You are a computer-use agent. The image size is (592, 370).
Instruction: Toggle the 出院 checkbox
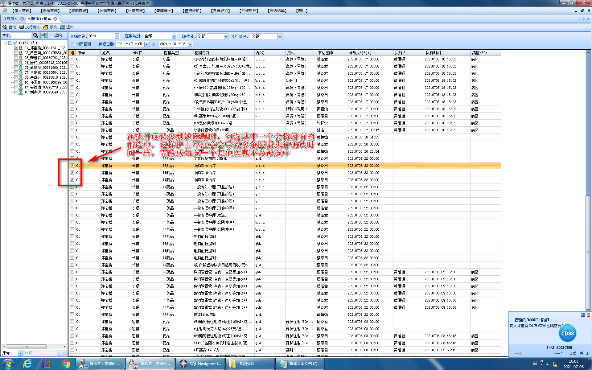coord(51,36)
